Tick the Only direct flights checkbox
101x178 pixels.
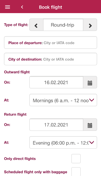pos(76,159)
